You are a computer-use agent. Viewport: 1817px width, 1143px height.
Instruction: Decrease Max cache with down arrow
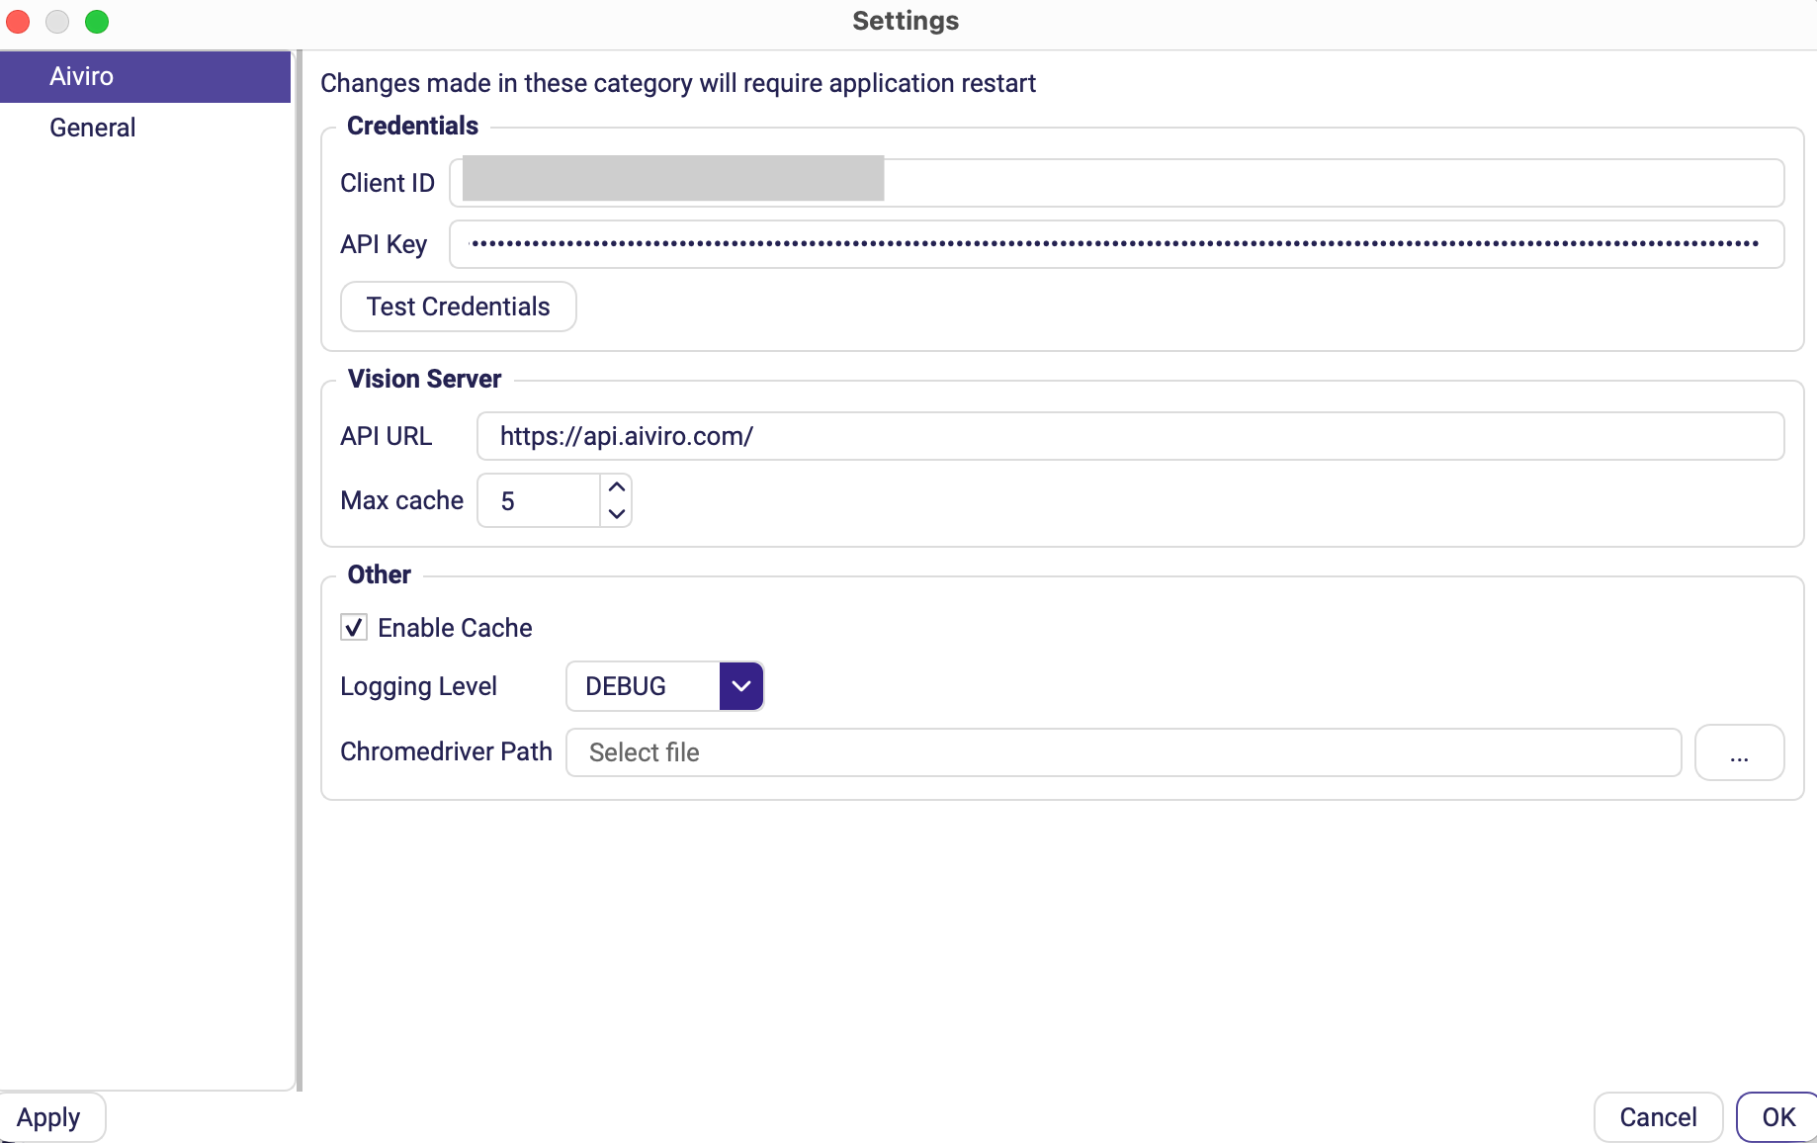(x=617, y=513)
